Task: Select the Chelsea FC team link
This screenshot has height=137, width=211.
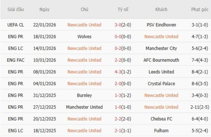Action: tap(161, 119)
